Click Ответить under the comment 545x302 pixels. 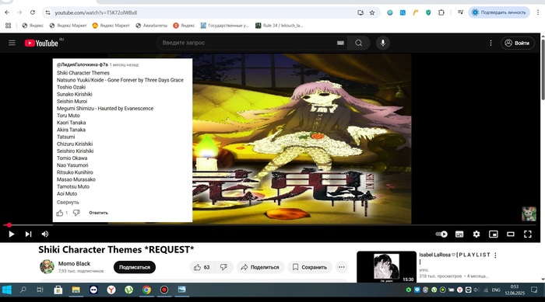pos(98,213)
